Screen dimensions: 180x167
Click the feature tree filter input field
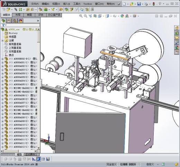coord(23,25)
